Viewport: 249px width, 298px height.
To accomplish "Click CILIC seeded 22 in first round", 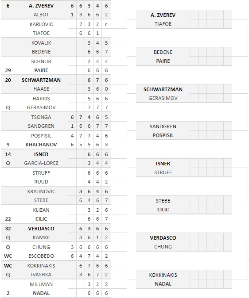I will (x=41, y=219).
